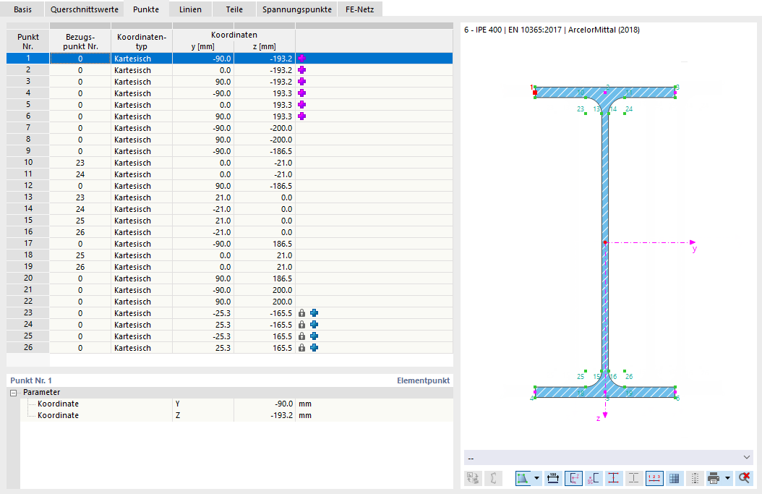This screenshot has height=494, width=762.
Task: Select red point 1 in cross-section graphic
Action: 535,93
